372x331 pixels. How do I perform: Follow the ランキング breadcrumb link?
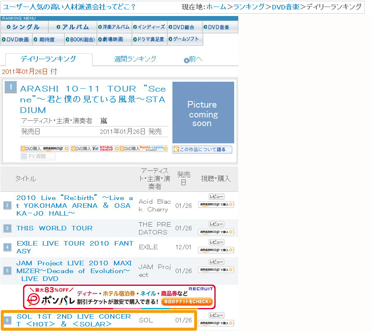[x=249, y=7]
